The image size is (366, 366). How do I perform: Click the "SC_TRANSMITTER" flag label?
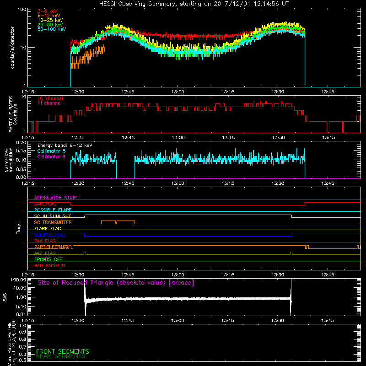point(53,222)
